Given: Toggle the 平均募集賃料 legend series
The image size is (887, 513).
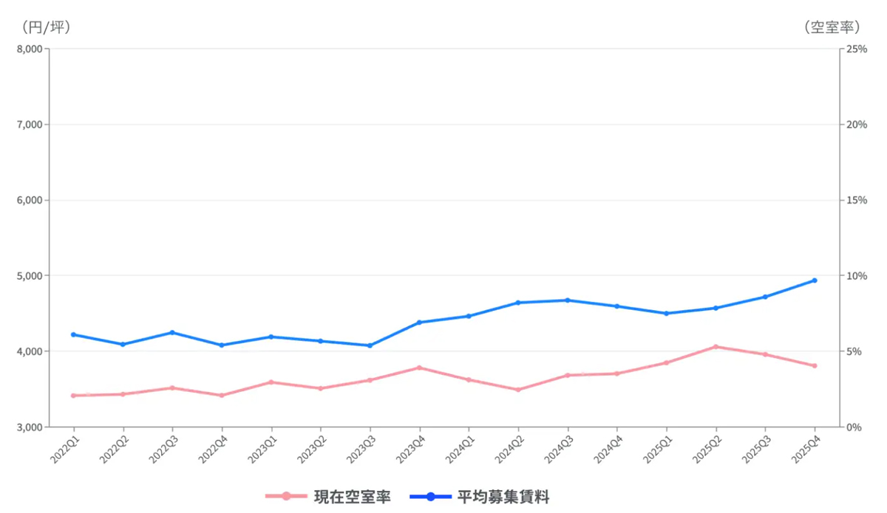Looking at the screenshot, I should 503,496.
